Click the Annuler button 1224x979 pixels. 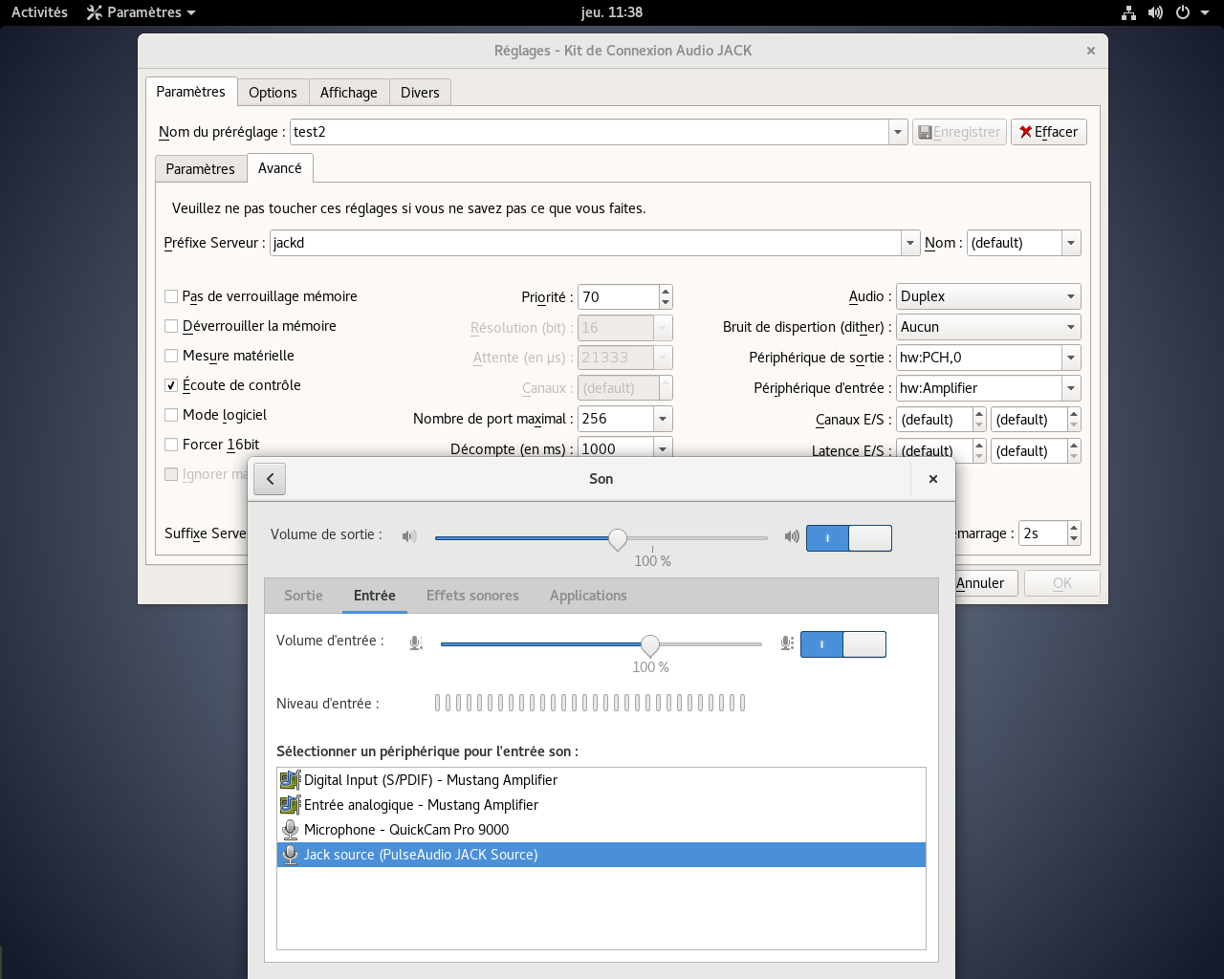(x=980, y=583)
